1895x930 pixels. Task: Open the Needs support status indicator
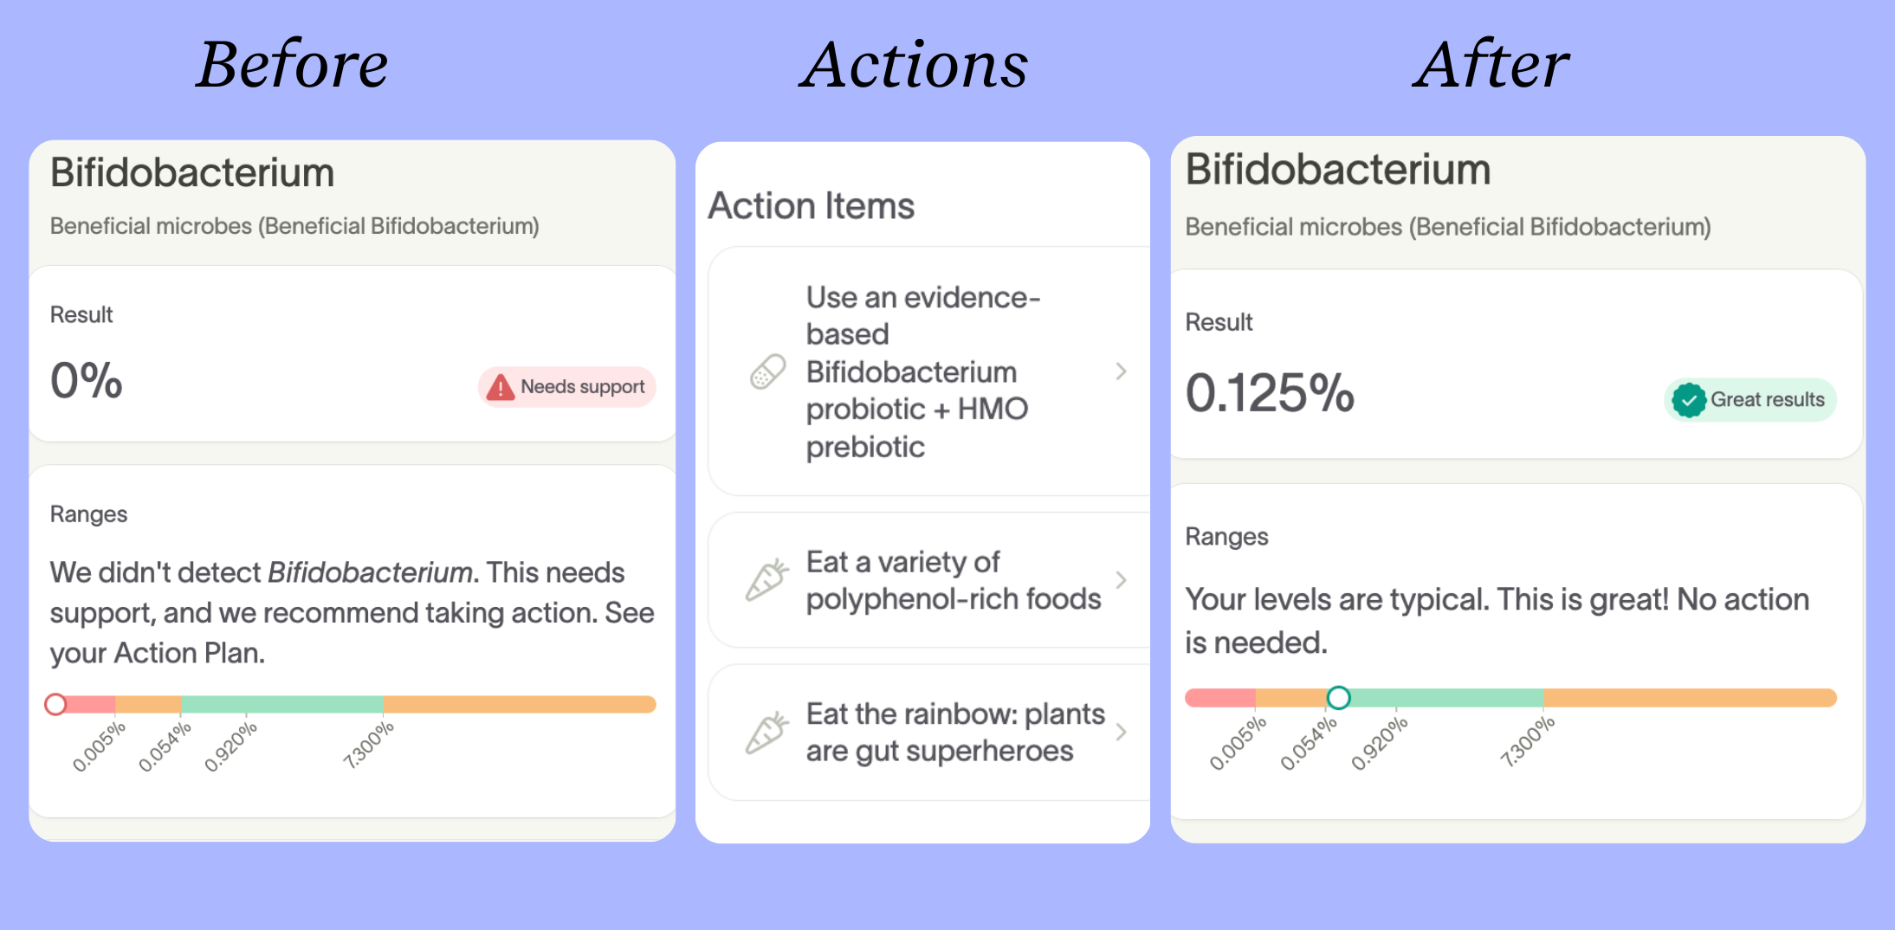(567, 386)
